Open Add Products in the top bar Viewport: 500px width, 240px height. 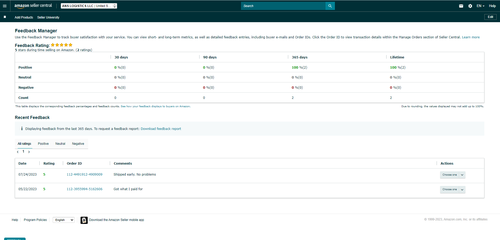click(24, 17)
